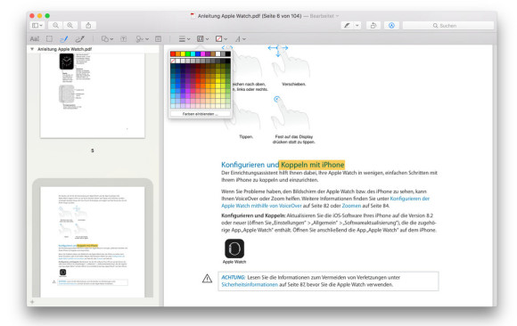517x326 pixels.
Task: Add a note annotation
Action: click(x=159, y=39)
